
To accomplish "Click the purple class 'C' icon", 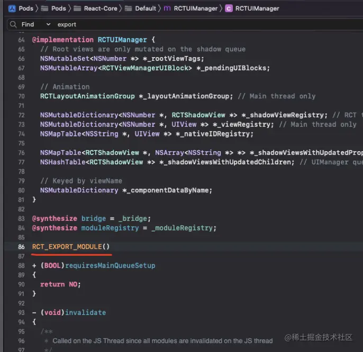I will coord(229,8).
